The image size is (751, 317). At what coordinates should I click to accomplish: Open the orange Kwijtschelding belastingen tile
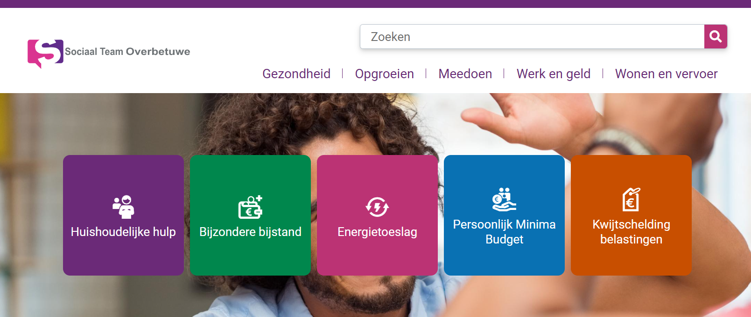point(631,215)
